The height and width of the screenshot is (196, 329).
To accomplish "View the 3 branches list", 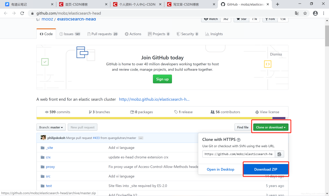I will coord(99,112).
